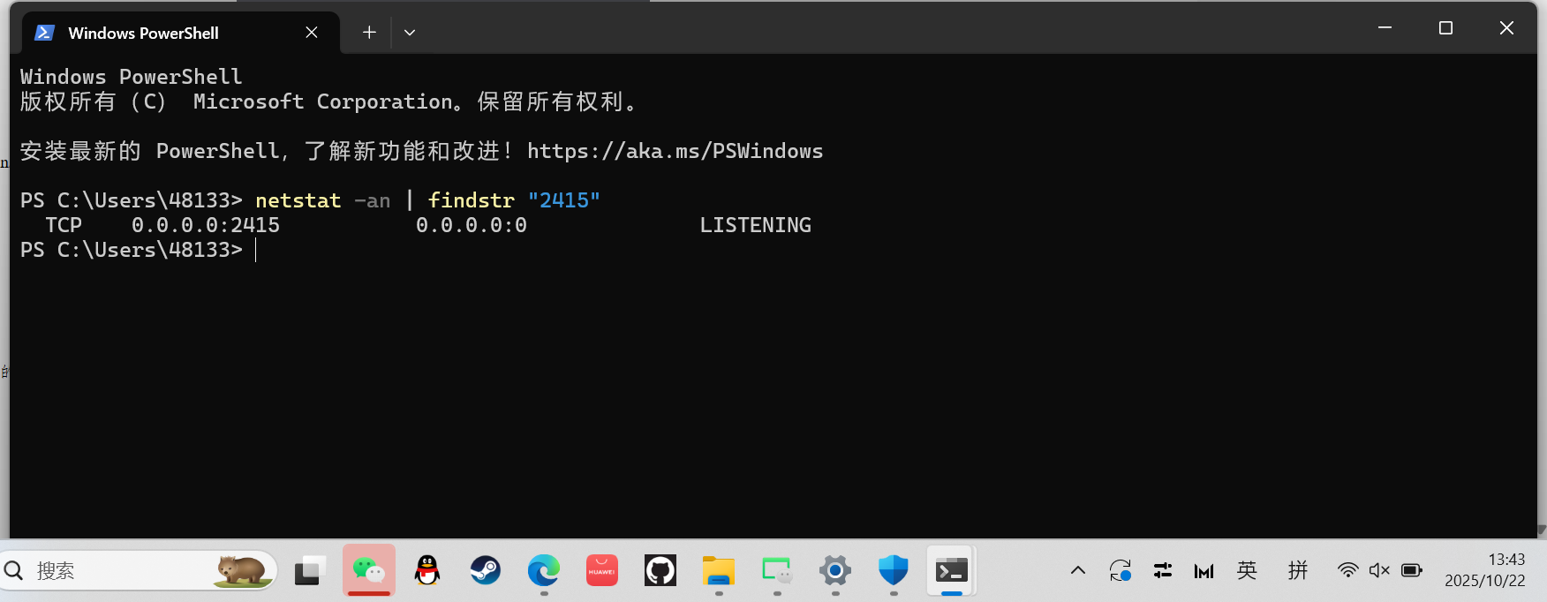Click the 0.0.0.0:2415 local address
Screen dimensions: 1547x602
[x=206, y=225]
